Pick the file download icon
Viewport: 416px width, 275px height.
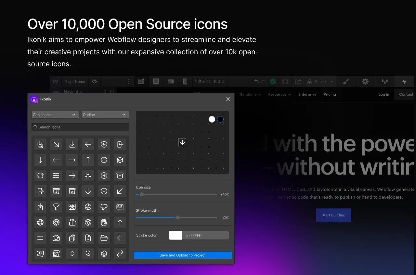pyautogui.click(x=88, y=238)
